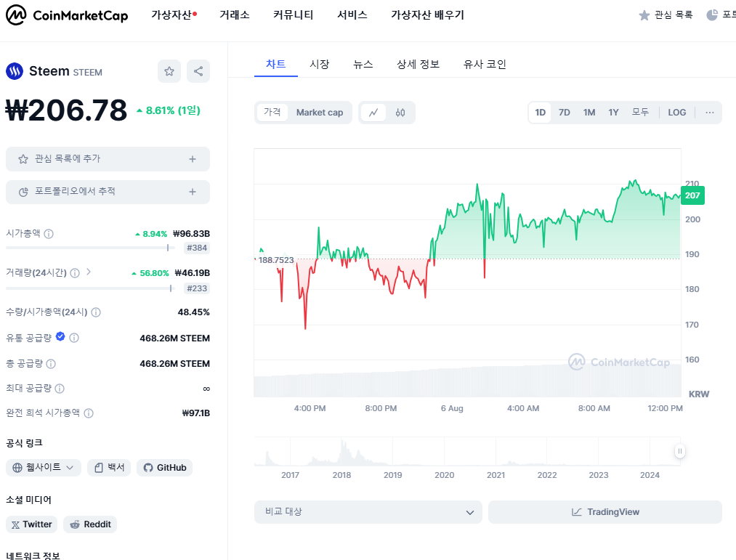Viewport: 736px width, 560px height.
Task: Click info icon next to 완전 희석 시가총액
Action: click(89, 413)
